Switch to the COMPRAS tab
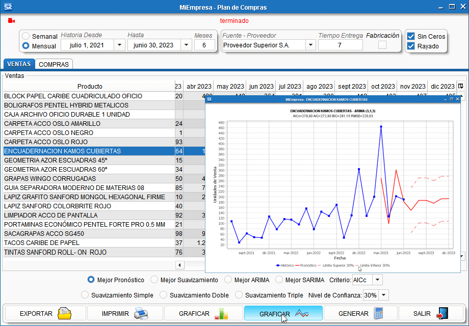469x326 pixels. click(54, 65)
